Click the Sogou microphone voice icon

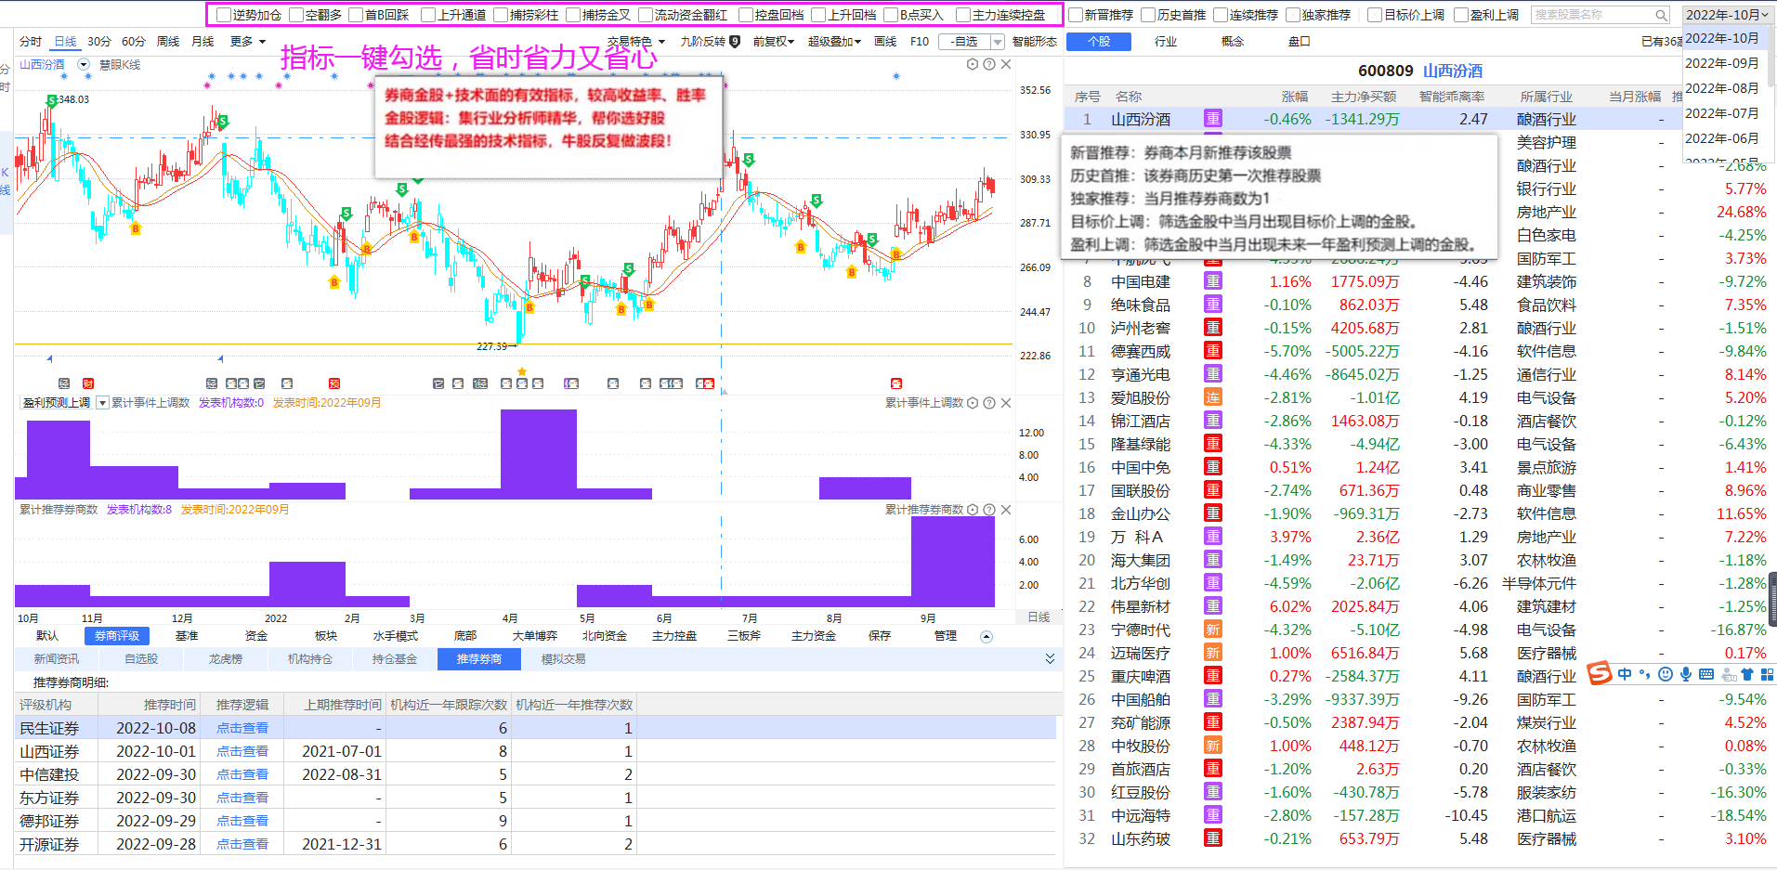pos(1686,674)
